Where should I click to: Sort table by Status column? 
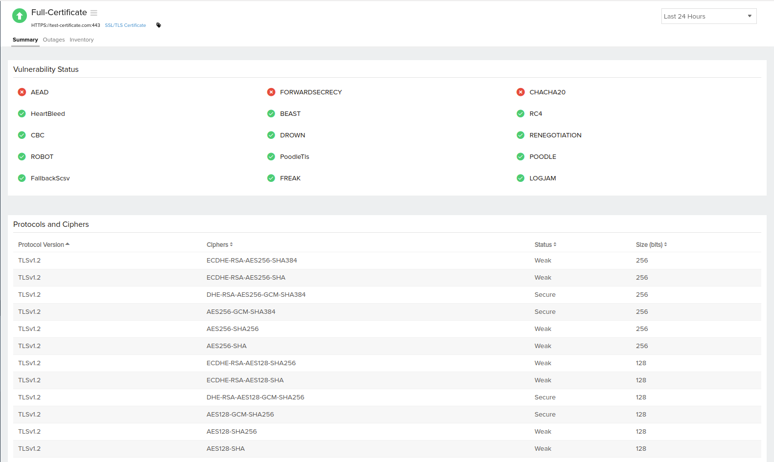tap(545, 244)
